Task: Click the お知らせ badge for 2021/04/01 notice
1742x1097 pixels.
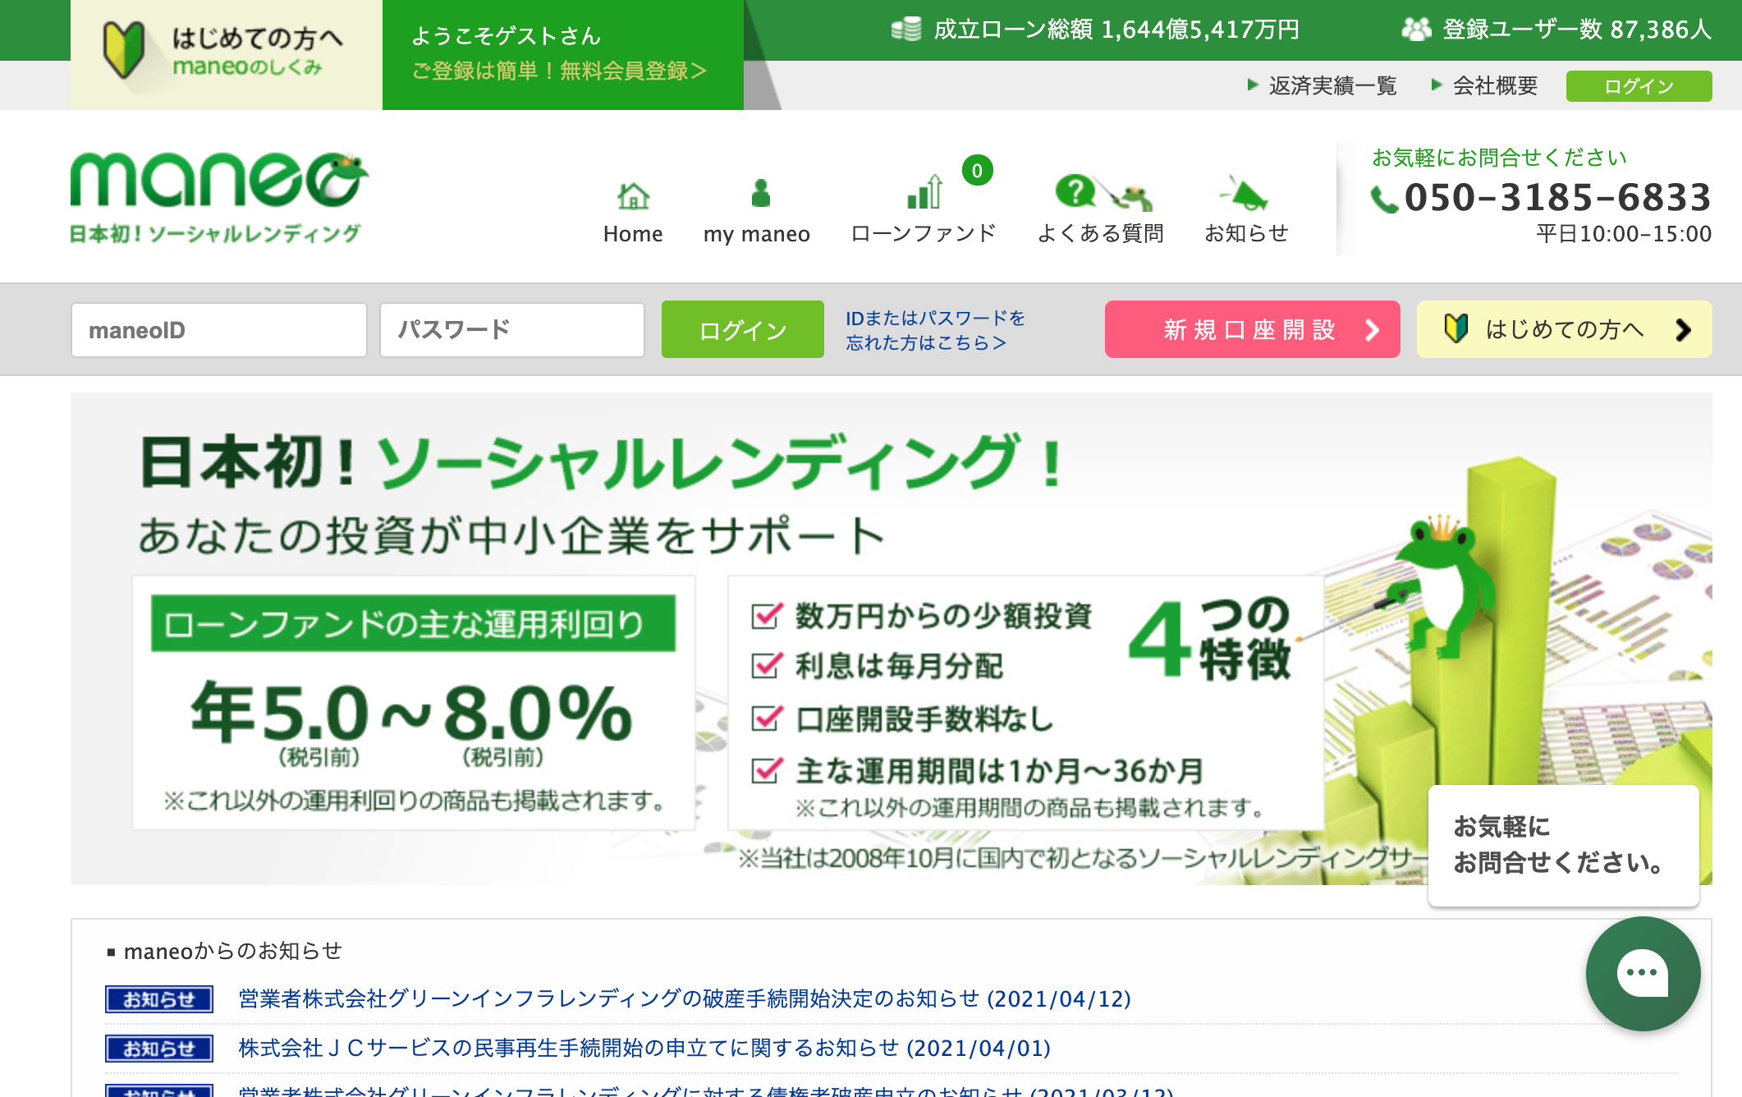Action: click(x=159, y=1049)
